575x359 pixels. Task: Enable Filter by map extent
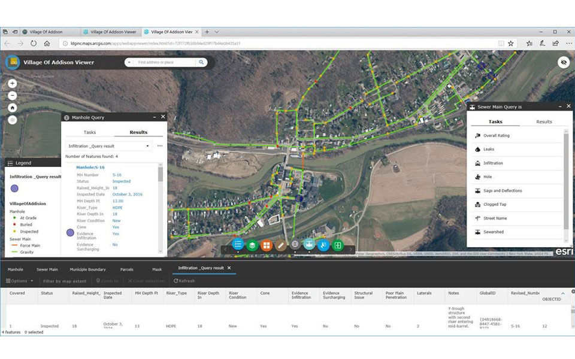pos(63,280)
